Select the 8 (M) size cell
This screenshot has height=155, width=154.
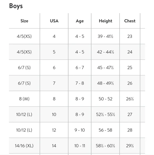point(24,99)
